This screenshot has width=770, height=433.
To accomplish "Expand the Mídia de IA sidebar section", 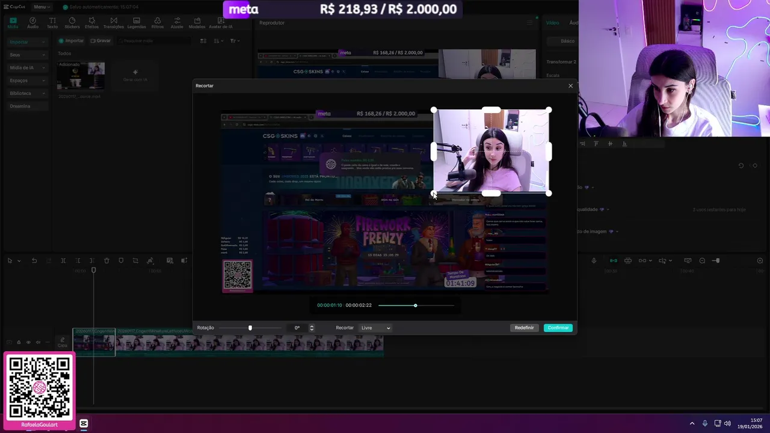I will pos(27,67).
